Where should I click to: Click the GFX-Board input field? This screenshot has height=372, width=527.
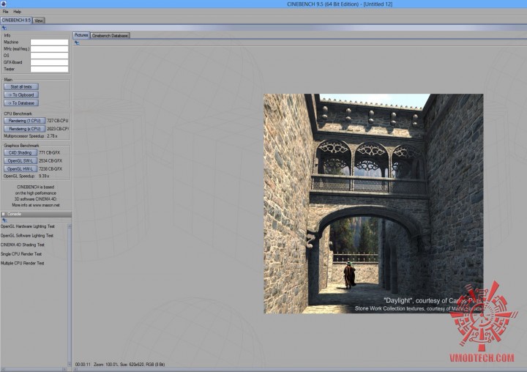pyautogui.click(x=50, y=62)
